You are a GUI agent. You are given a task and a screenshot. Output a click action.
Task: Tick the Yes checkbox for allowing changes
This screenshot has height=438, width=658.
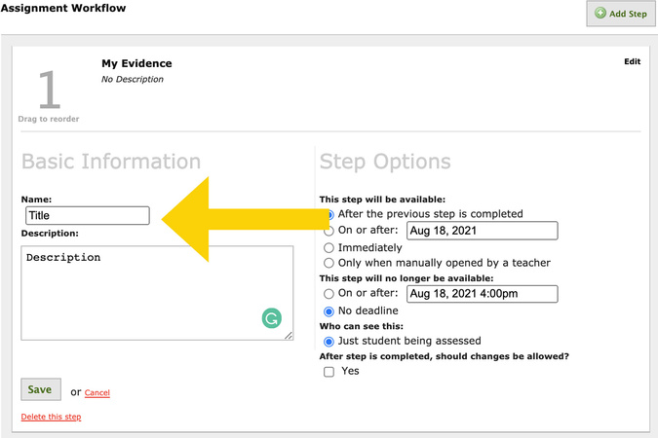[x=329, y=372]
